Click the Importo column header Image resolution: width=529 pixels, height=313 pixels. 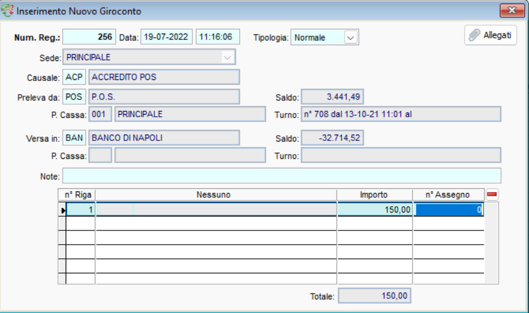click(x=374, y=195)
